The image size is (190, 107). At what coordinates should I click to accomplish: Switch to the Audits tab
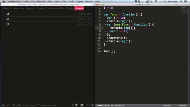(70, 9)
